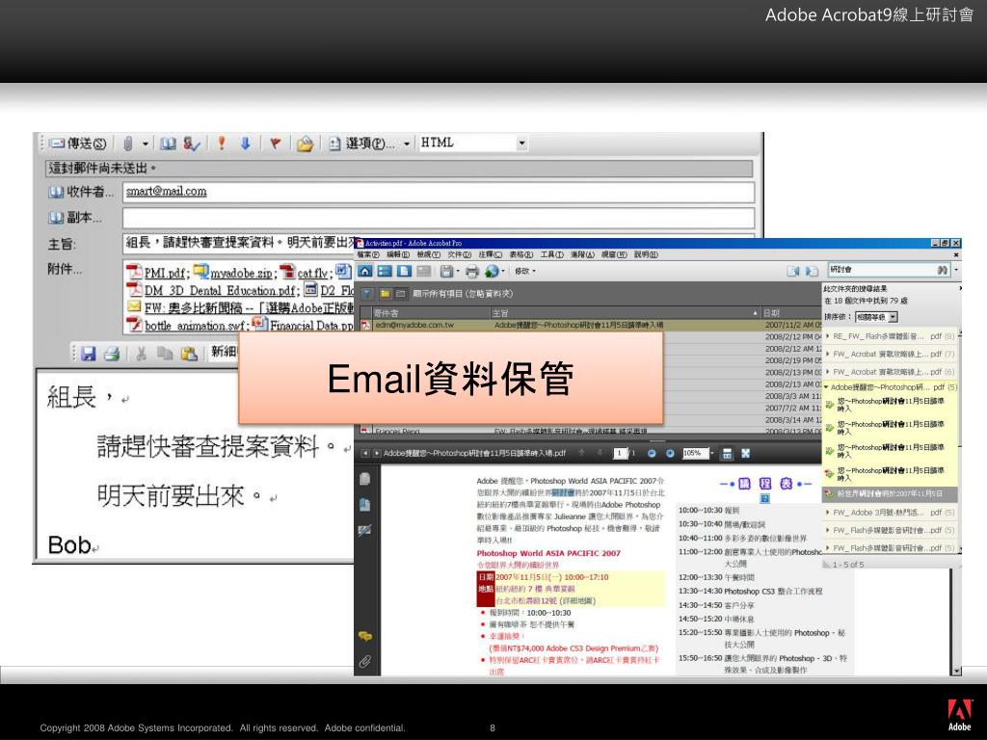
Task: Click the zoom out minus icon in the preview bar
Action: click(x=652, y=453)
